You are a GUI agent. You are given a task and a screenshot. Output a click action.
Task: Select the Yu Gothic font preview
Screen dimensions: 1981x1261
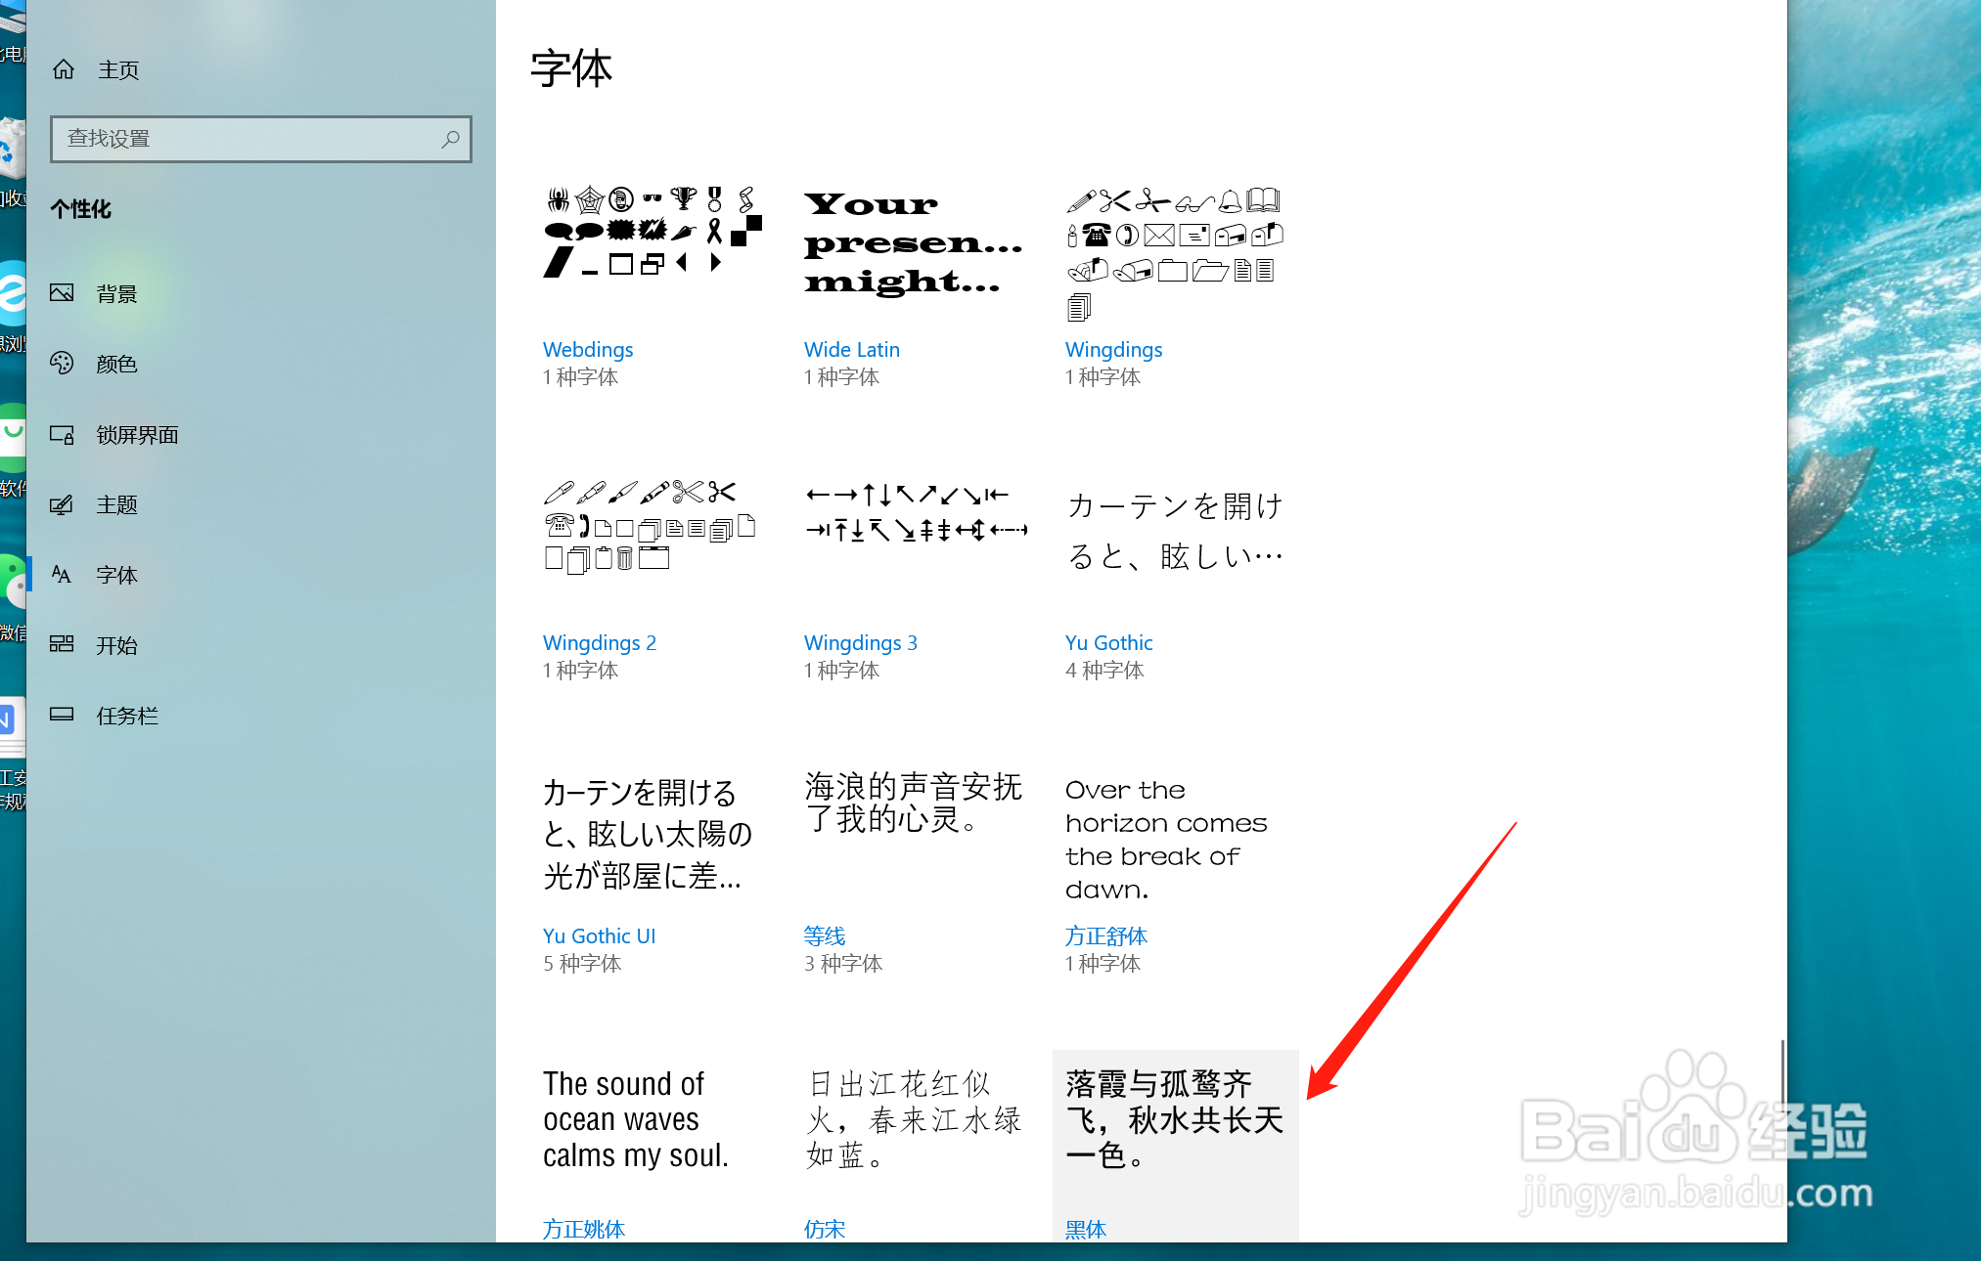tap(1174, 531)
